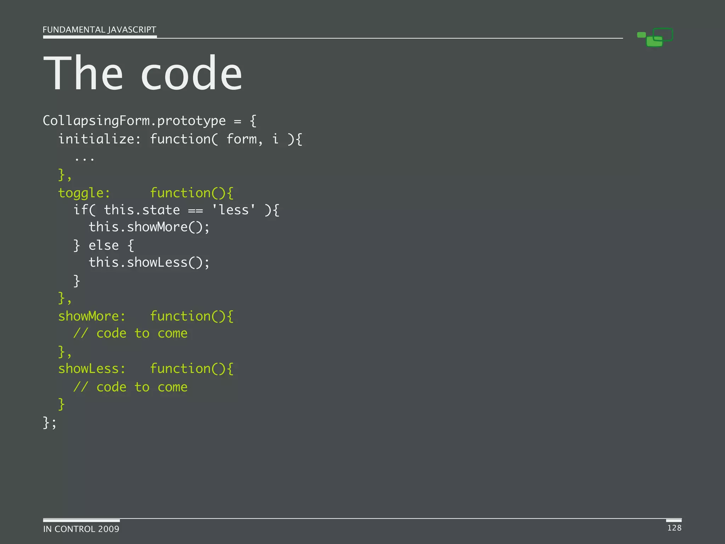
Task: Click the IN CONTROL 2009 footer text
Action: click(81, 529)
